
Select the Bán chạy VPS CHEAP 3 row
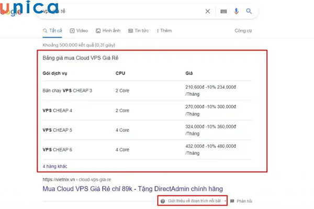coord(147,90)
